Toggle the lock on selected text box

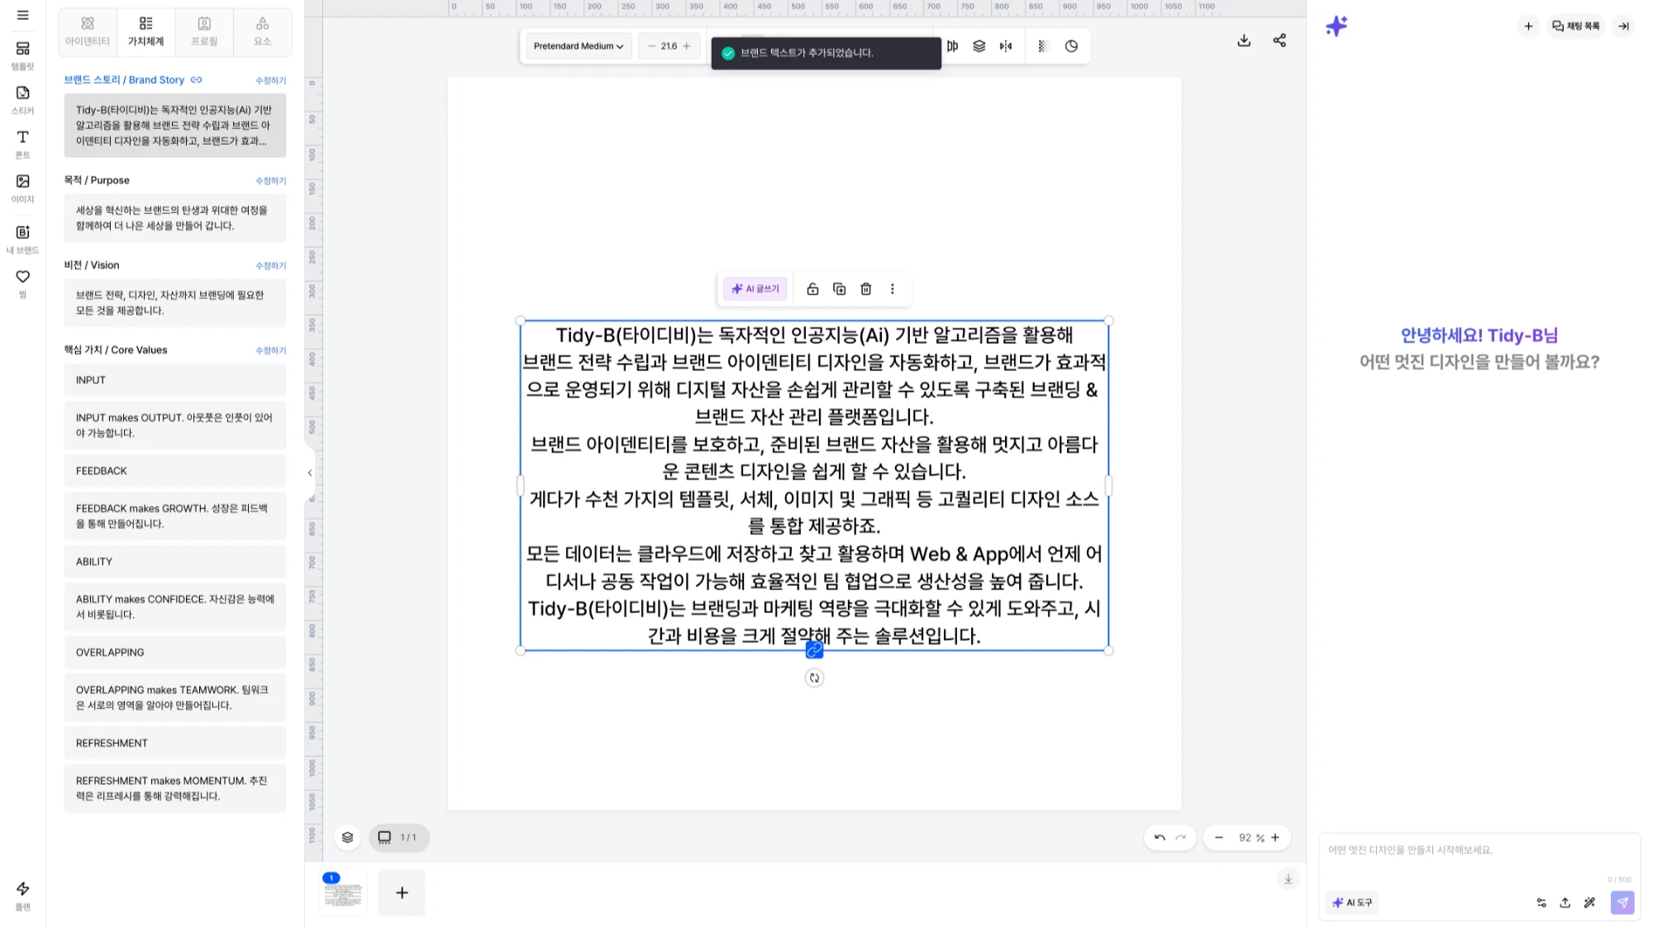click(813, 289)
